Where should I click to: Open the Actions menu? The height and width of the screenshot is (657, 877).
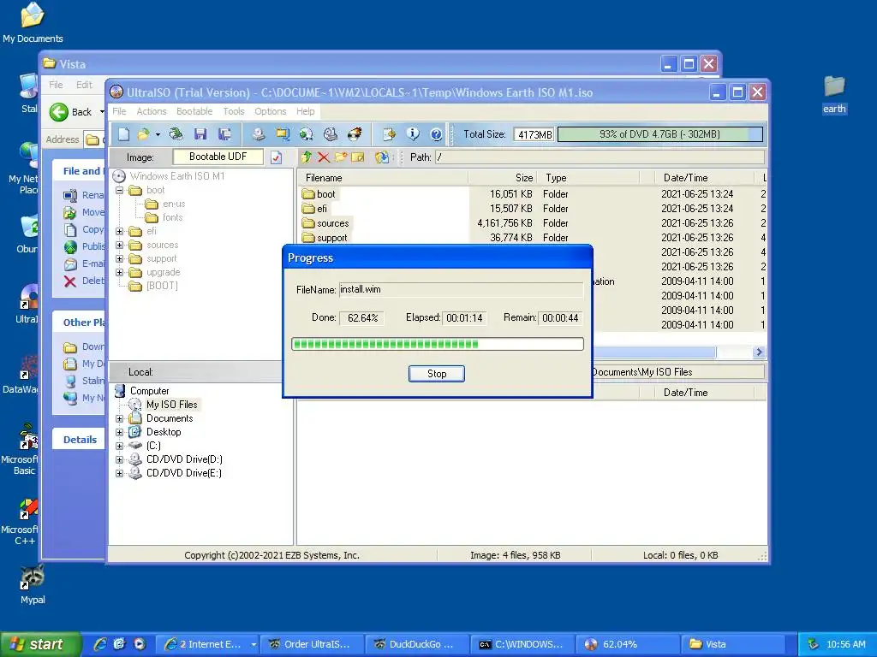coord(152,111)
